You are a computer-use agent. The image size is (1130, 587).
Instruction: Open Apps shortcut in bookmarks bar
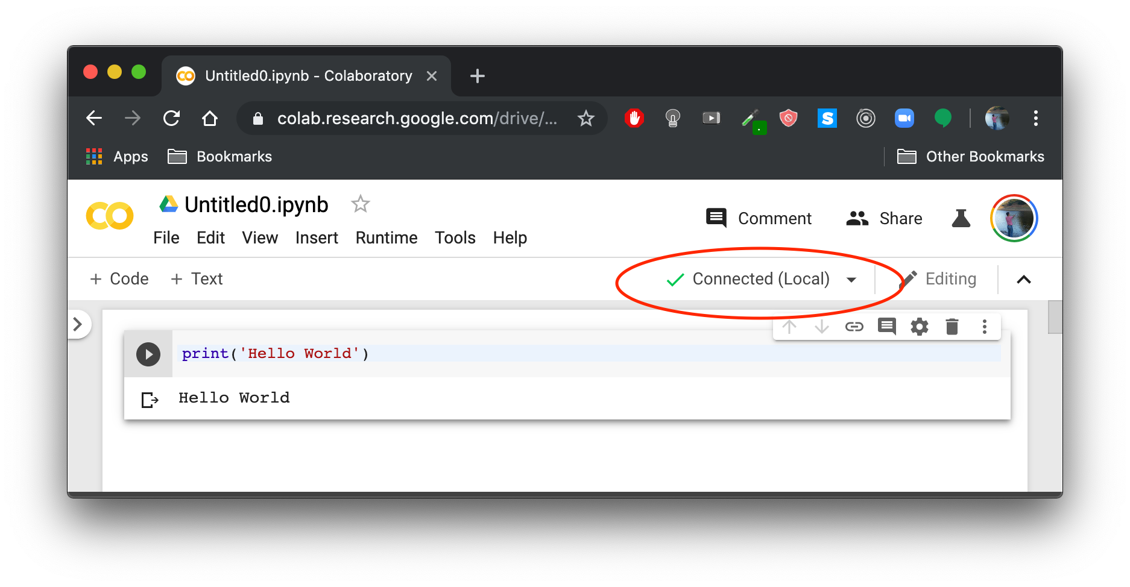click(117, 157)
